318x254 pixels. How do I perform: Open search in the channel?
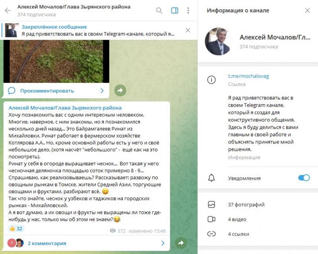(x=159, y=10)
